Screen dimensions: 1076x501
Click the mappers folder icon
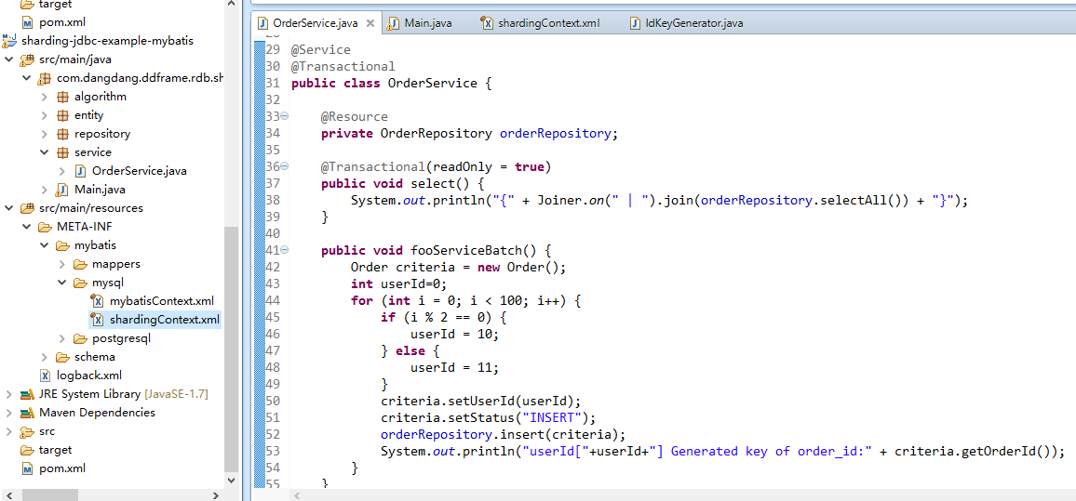(x=80, y=263)
